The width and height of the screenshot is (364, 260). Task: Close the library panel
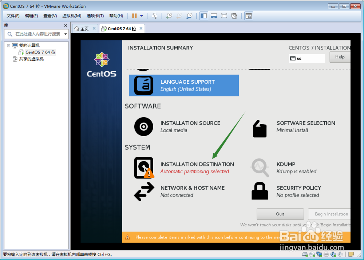click(66, 25)
